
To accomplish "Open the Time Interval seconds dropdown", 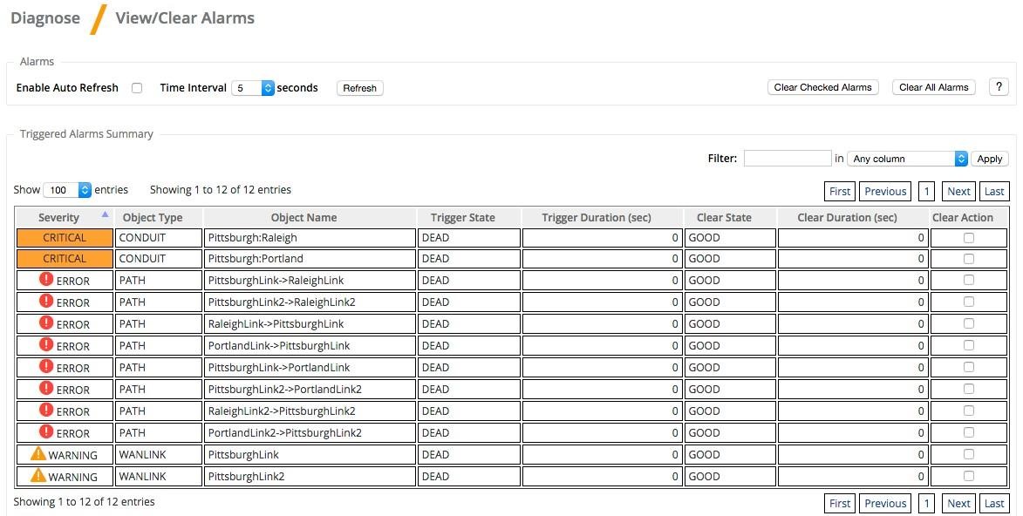I will click(x=253, y=88).
